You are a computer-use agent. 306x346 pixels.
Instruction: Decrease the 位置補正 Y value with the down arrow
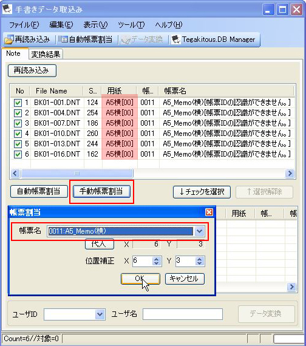(199, 263)
